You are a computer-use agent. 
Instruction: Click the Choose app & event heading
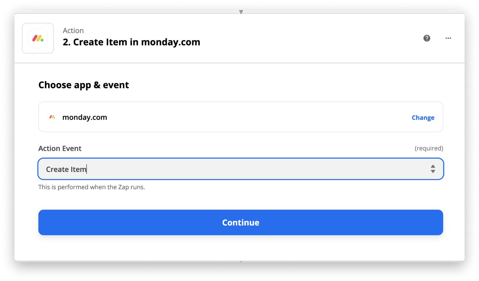coord(84,85)
